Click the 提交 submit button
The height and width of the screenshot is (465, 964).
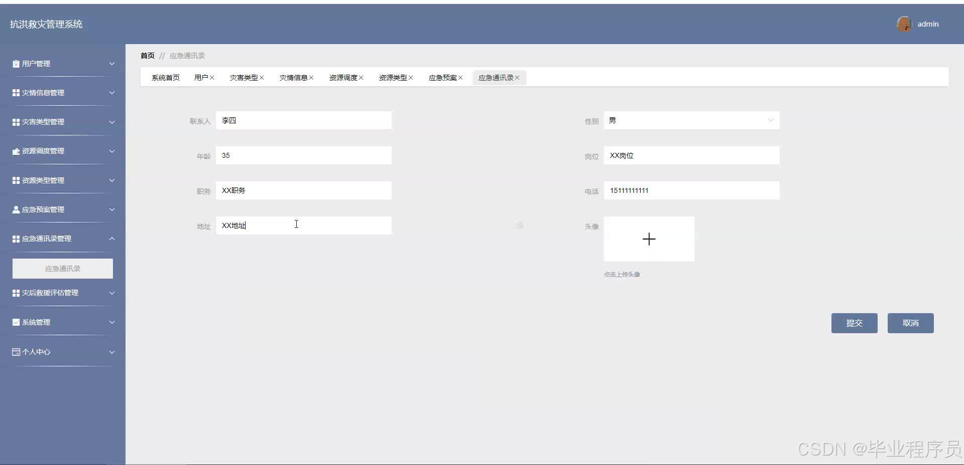[x=854, y=323]
